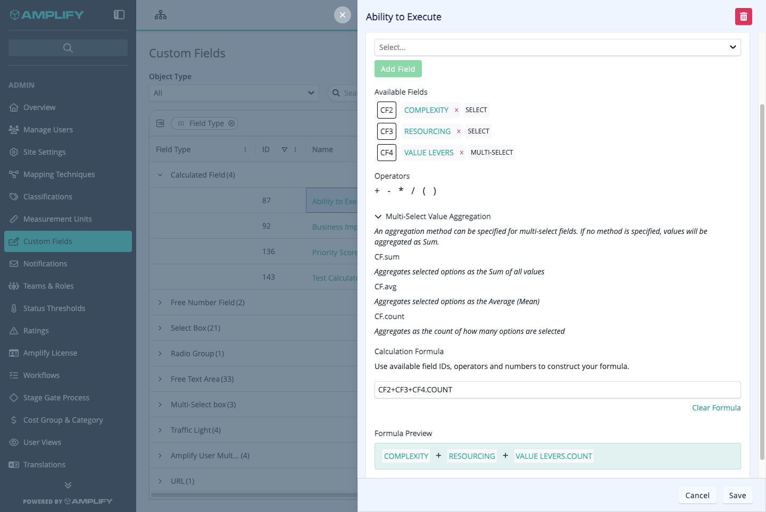Expand the Multi-Select box (3) group
The image size is (766, 512).
160,405
